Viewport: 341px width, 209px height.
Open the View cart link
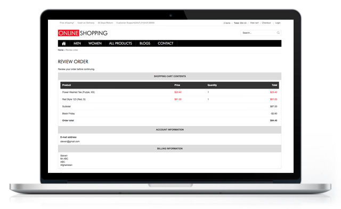coord(254,23)
